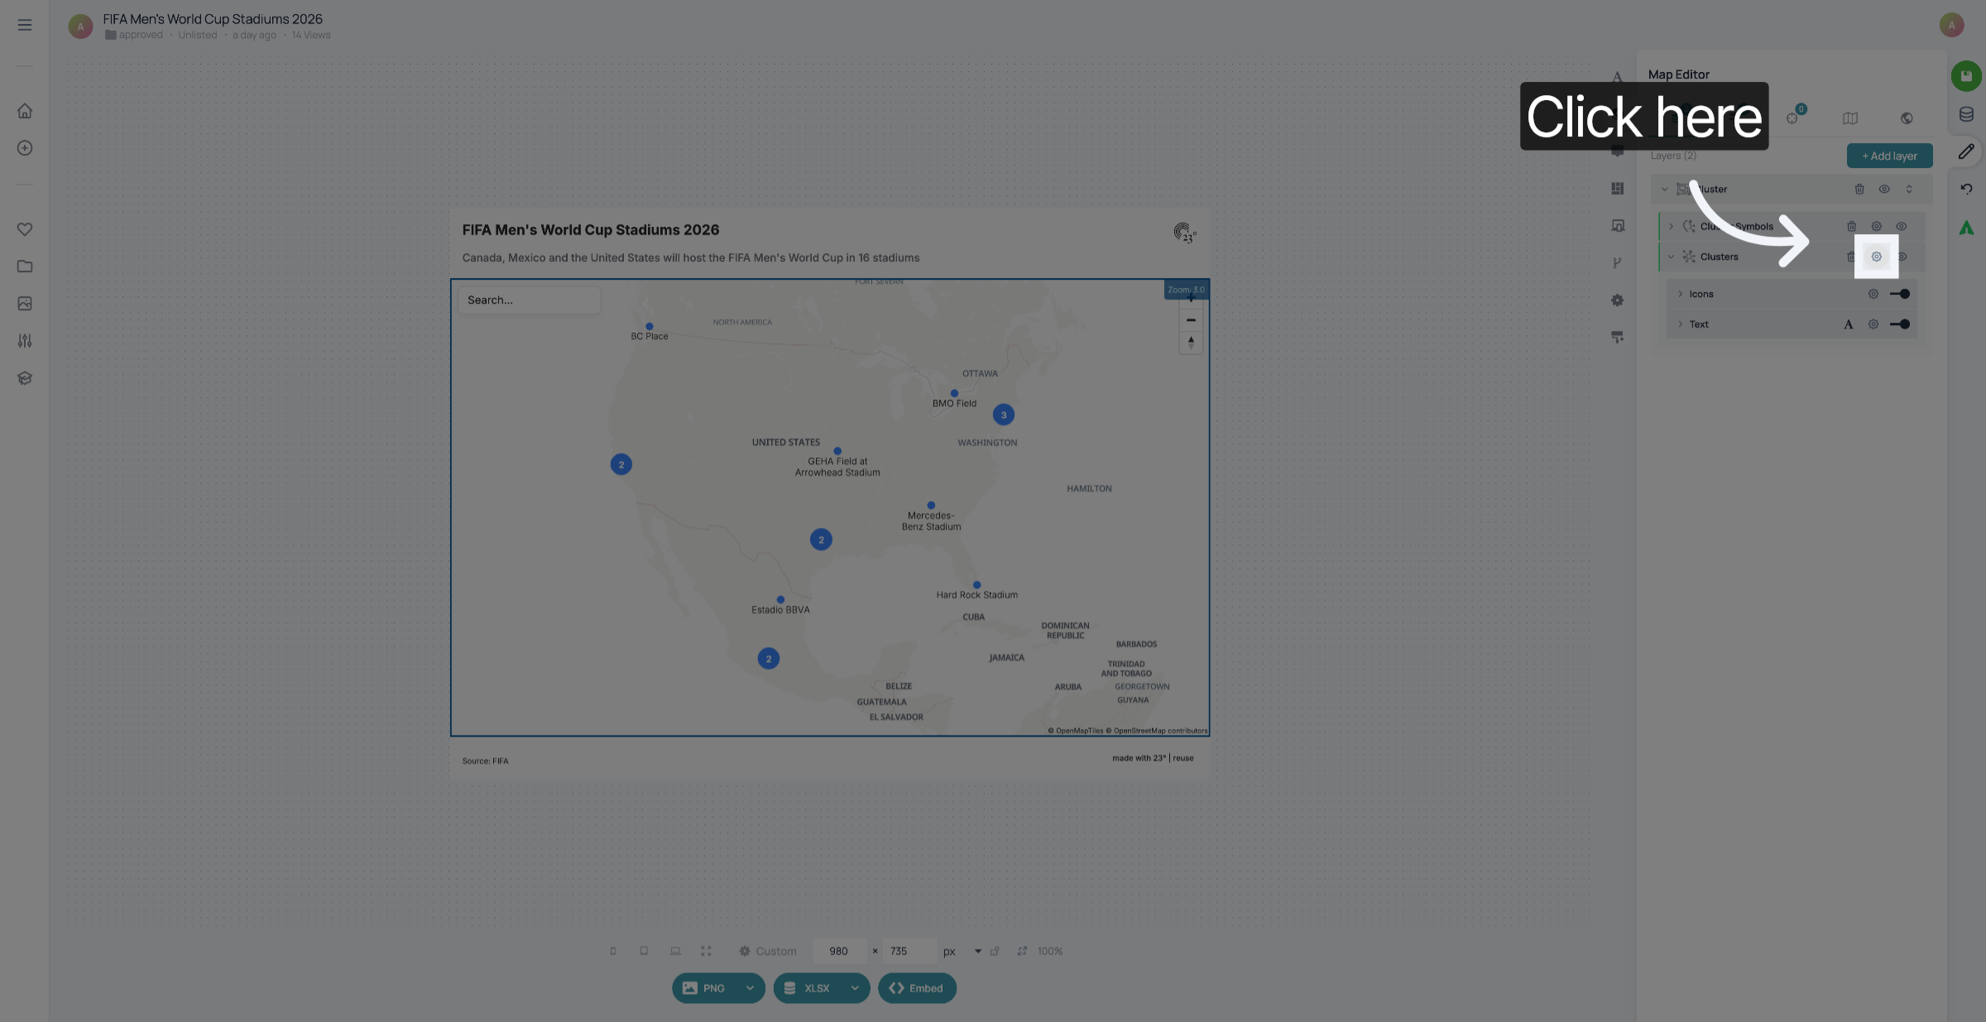The width and height of the screenshot is (1986, 1022).
Task: Switch to the target tab with 0 badge
Action: [1793, 118]
